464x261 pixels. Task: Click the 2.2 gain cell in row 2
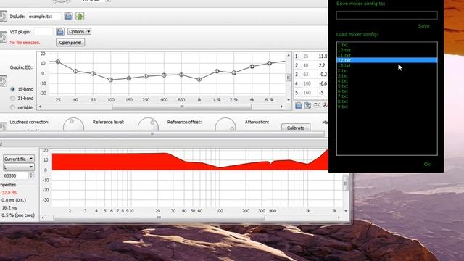click(x=323, y=65)
